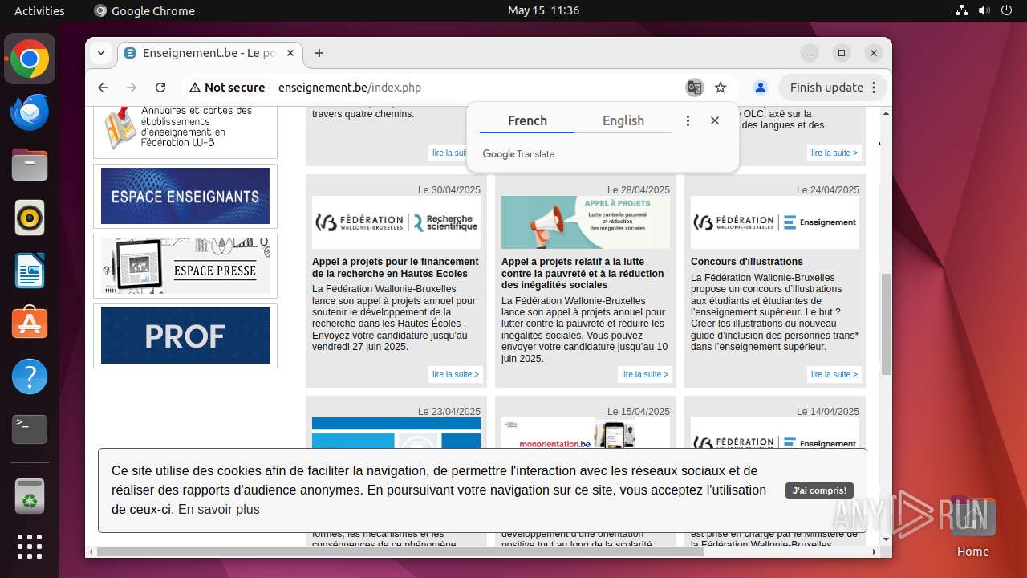1027x578 pixels.
Task: Open the clock and calendar May 15
Action: pyautogui.click(x=543, y=10)
